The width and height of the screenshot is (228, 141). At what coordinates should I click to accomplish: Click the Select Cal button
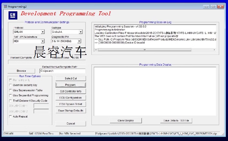point(71,78)
